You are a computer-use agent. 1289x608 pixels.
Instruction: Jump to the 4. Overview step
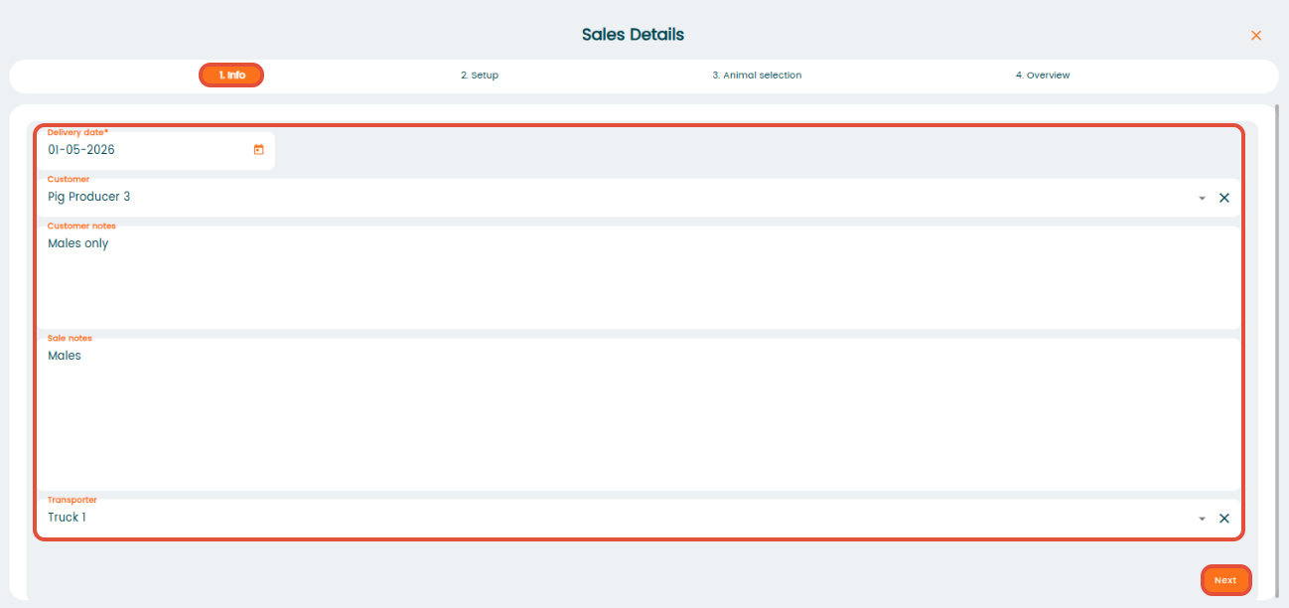pos(1043,76)
